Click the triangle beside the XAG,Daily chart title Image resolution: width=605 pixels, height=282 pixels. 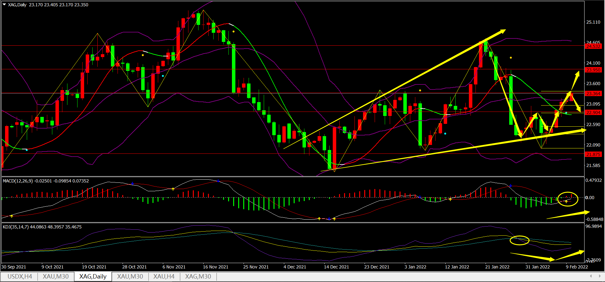(x=4, y=5)
